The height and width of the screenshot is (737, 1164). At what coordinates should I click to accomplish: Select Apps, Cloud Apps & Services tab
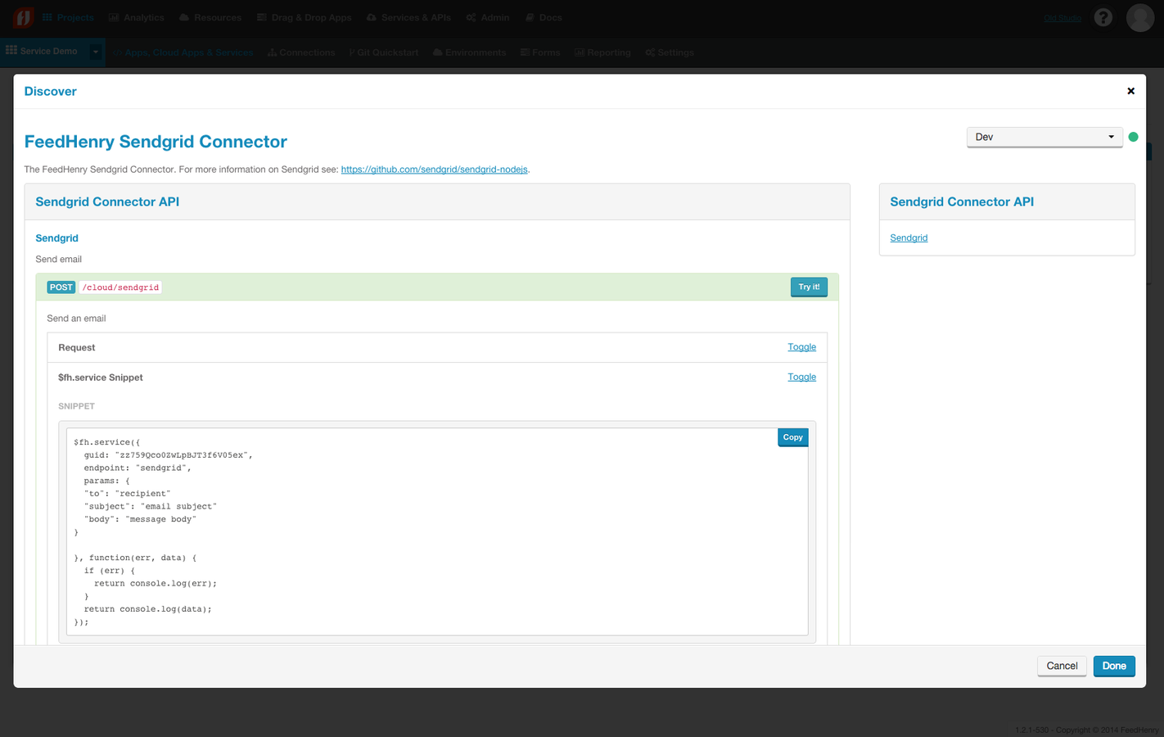(x=183, y=52)
